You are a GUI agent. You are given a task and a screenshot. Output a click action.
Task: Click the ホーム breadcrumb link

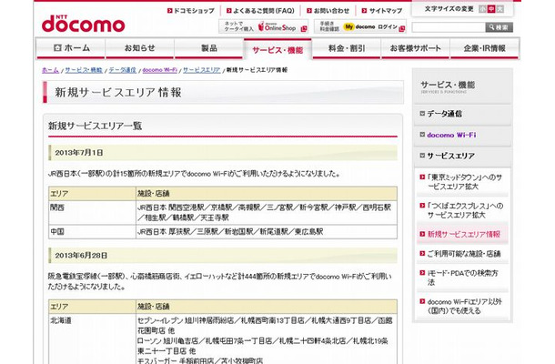pos(50,69)
